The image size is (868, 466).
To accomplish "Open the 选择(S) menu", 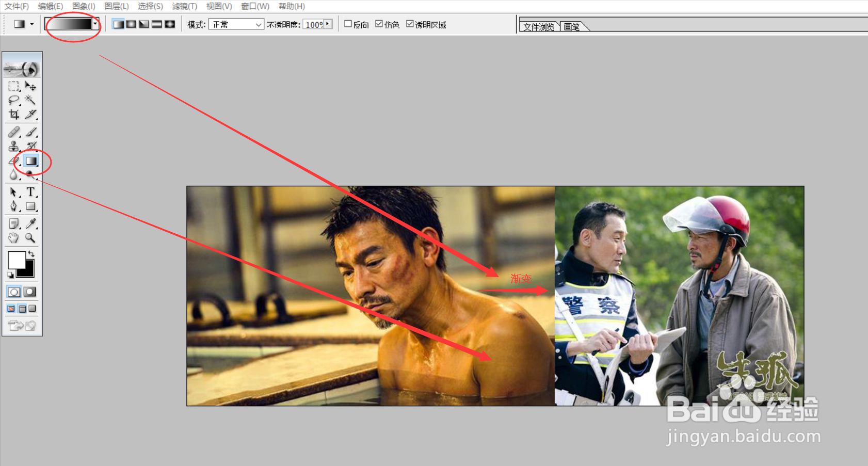I will click(150, 6).
